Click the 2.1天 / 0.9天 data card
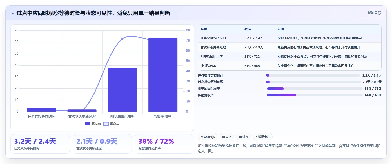392x164 pixels. coord(102,144)
